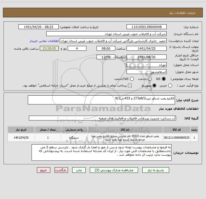Click the need number field 1101050139000048

147,27
